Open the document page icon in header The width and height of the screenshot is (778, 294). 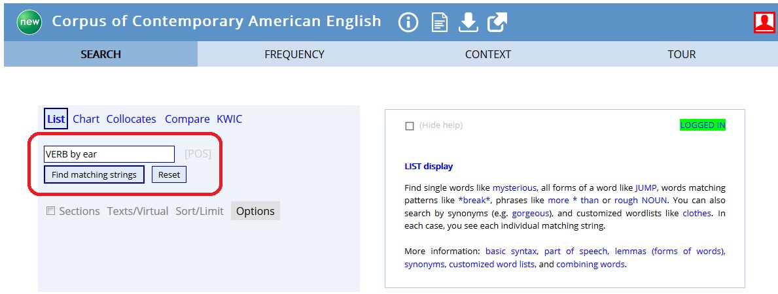(x=440, y=23)
